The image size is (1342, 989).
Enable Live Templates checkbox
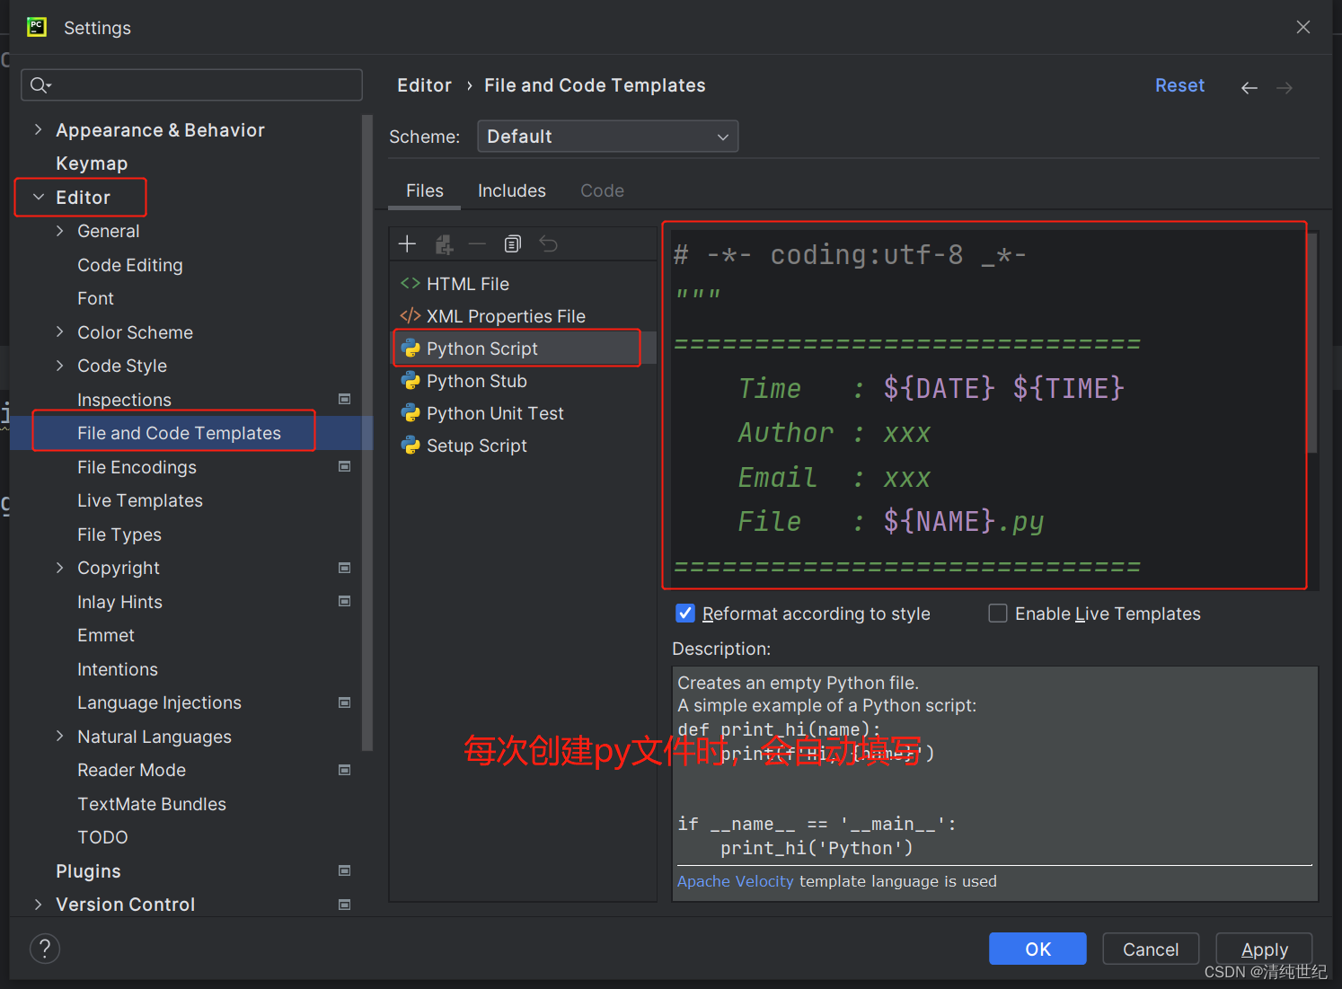[997, 614]
